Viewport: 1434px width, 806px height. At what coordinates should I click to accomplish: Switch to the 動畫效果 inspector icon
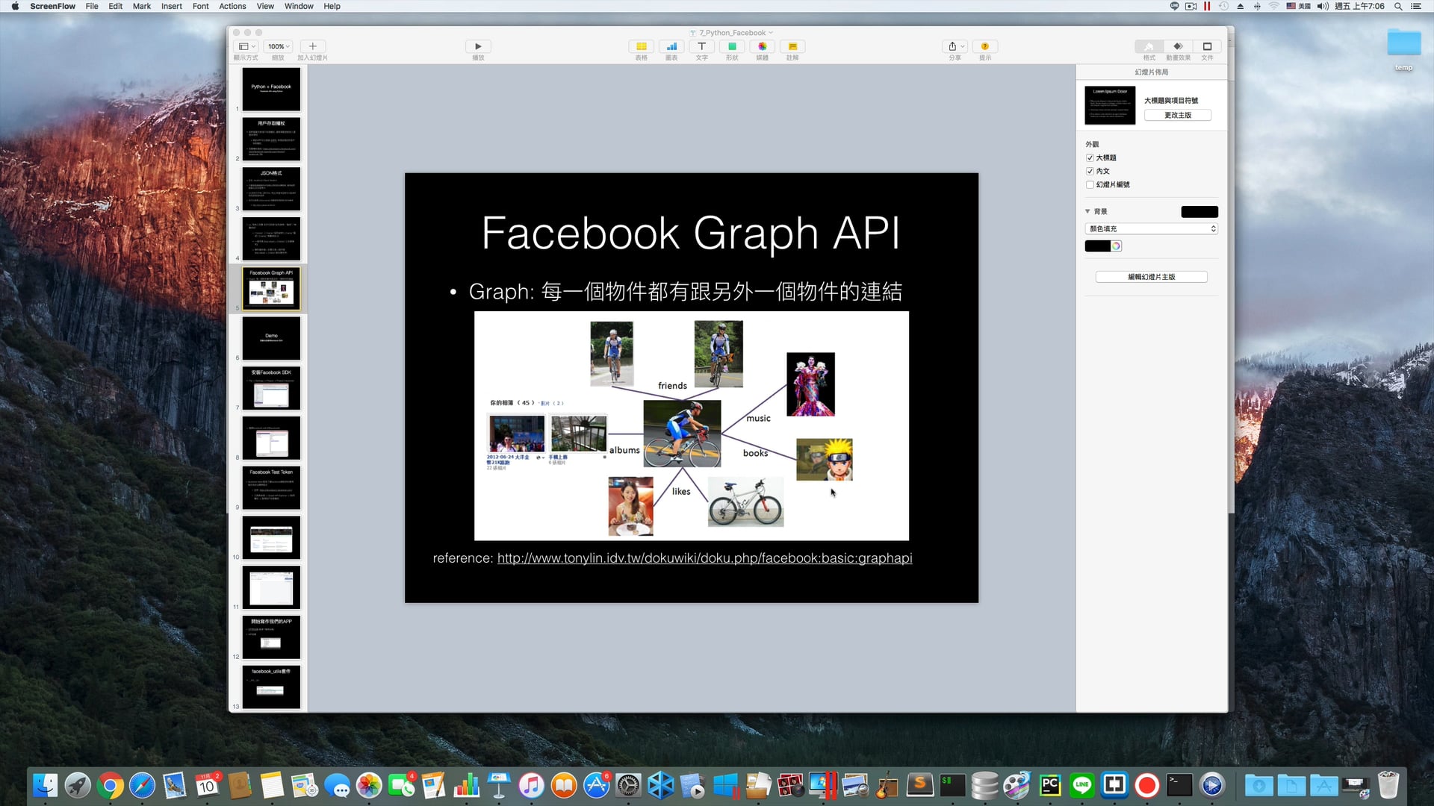(x=1177, y=46)
